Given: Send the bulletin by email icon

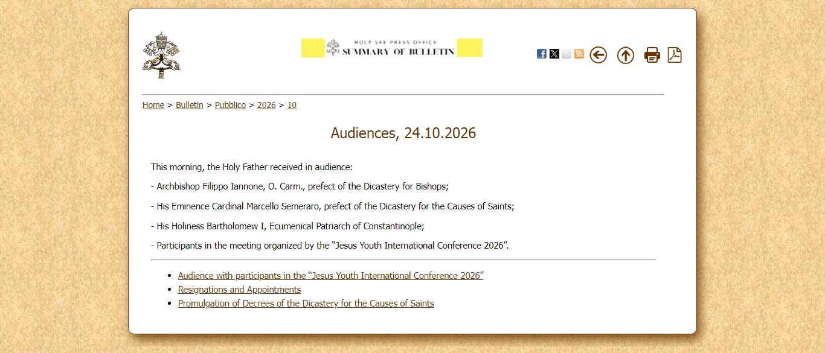Looking at the screenshot, I should (x=567, y=54).
